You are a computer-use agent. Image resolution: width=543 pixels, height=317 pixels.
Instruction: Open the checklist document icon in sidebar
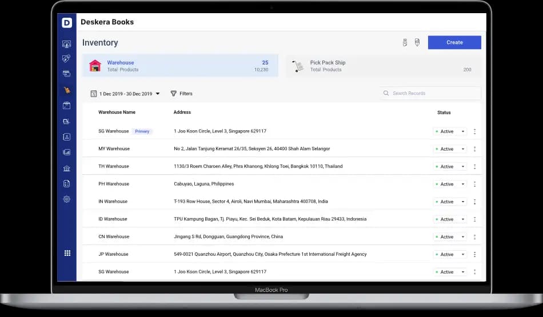pos(66,184)
